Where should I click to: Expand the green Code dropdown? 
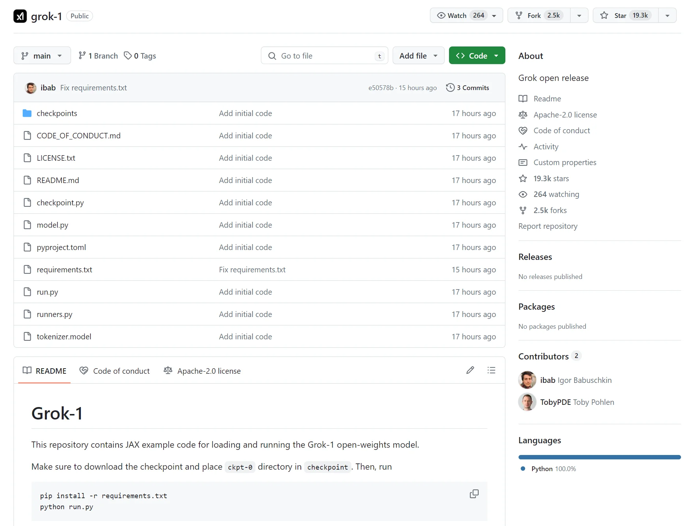(x=477, y=56)
